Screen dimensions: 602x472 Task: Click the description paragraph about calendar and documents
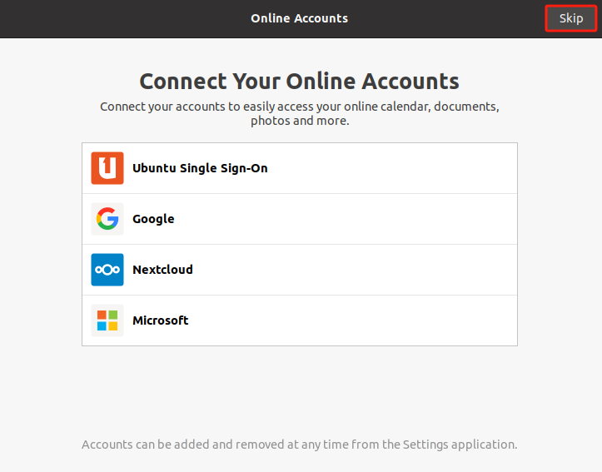click(300, 113)
